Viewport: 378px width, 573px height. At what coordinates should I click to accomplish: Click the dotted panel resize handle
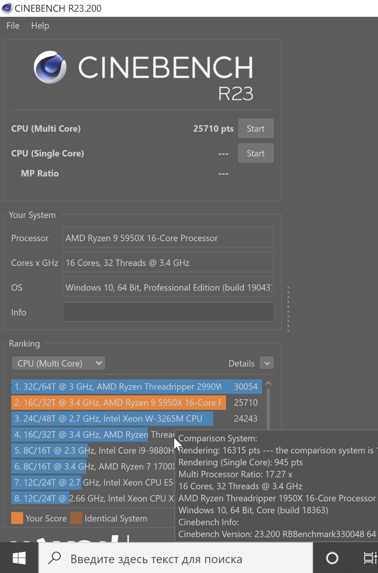tap(288, 309)
